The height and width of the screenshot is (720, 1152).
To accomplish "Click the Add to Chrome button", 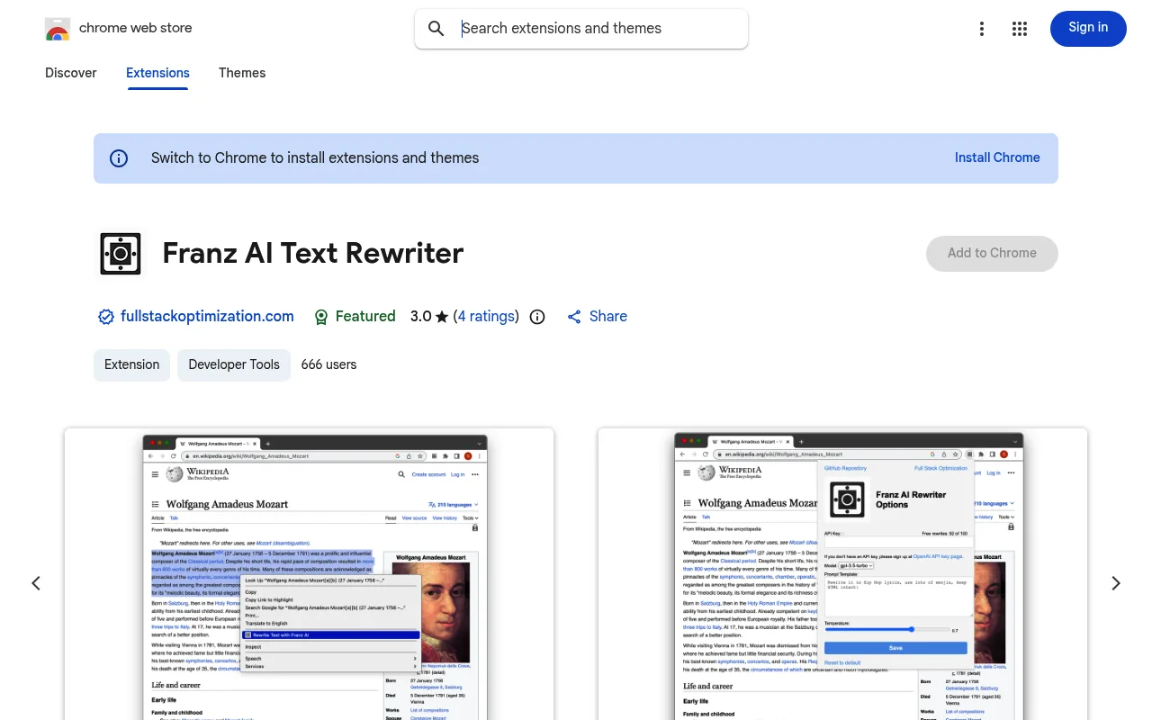I will click(992, 254).
